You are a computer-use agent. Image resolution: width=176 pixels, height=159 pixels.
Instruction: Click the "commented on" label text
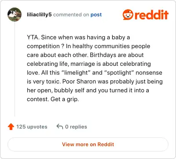coord(71,15)
